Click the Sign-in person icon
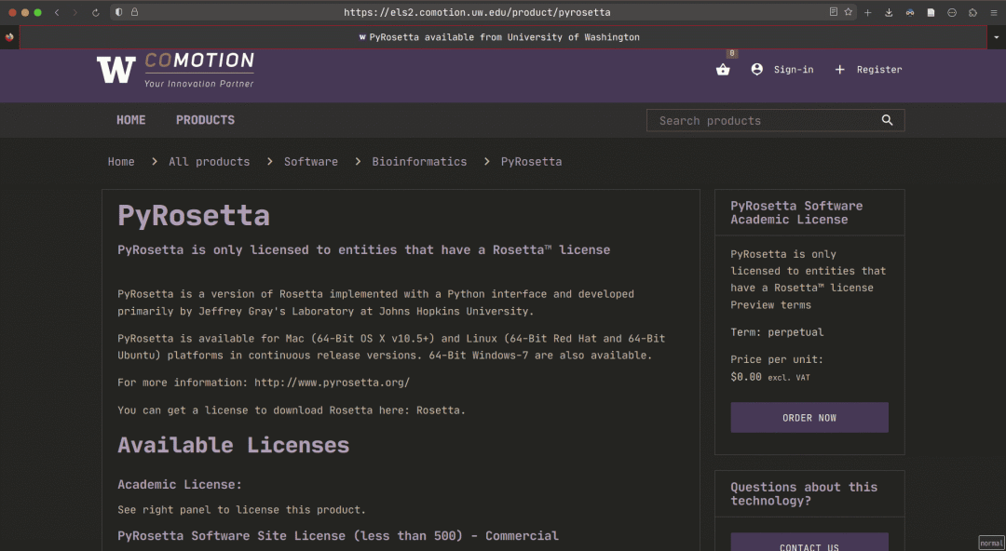Image resolution: width=1006 pixels, height=551 pixels. click(757, 69)
